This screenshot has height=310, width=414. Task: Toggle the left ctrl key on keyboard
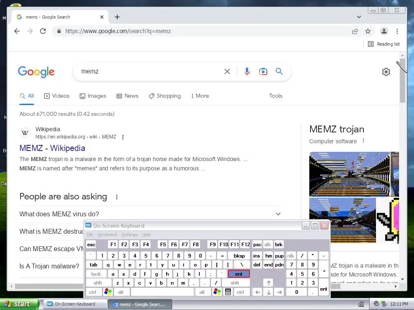(x=93, y=292)
